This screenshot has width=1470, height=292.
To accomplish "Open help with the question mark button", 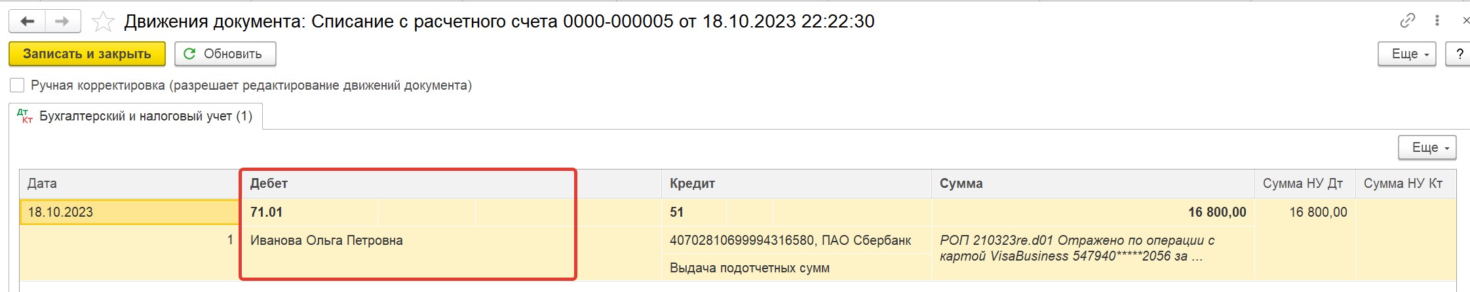I will tap(1459, 54).
